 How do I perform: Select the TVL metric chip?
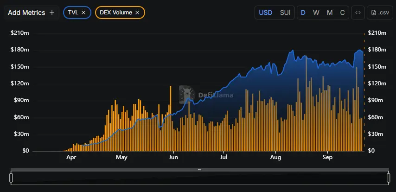[77, 13]
